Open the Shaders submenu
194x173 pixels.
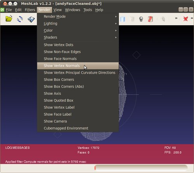[78, 37]
